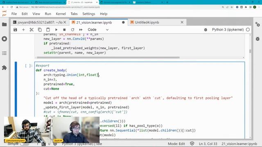Screen dimensions: 262x147
Task: Click the kernel status circle indicator
Action: pyautogui.click(x=248, y=30)
